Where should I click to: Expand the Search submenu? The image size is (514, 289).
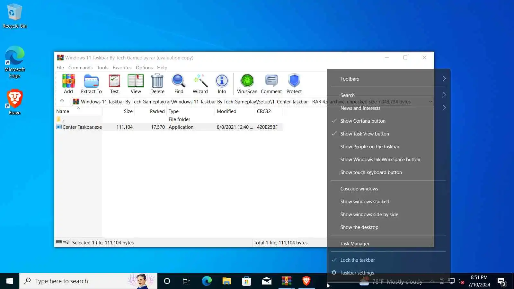point(388,95)
